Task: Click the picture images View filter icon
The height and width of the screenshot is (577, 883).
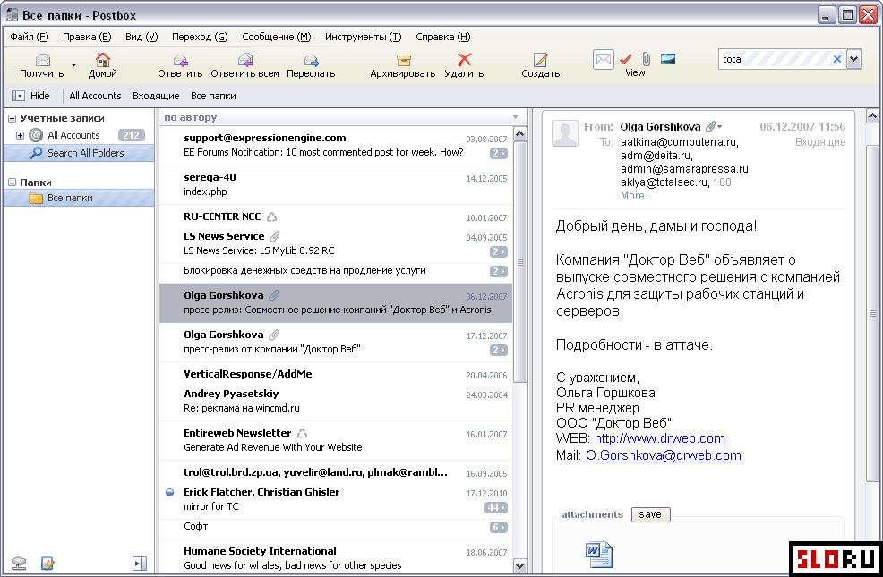Action: [x=668, y=59]
